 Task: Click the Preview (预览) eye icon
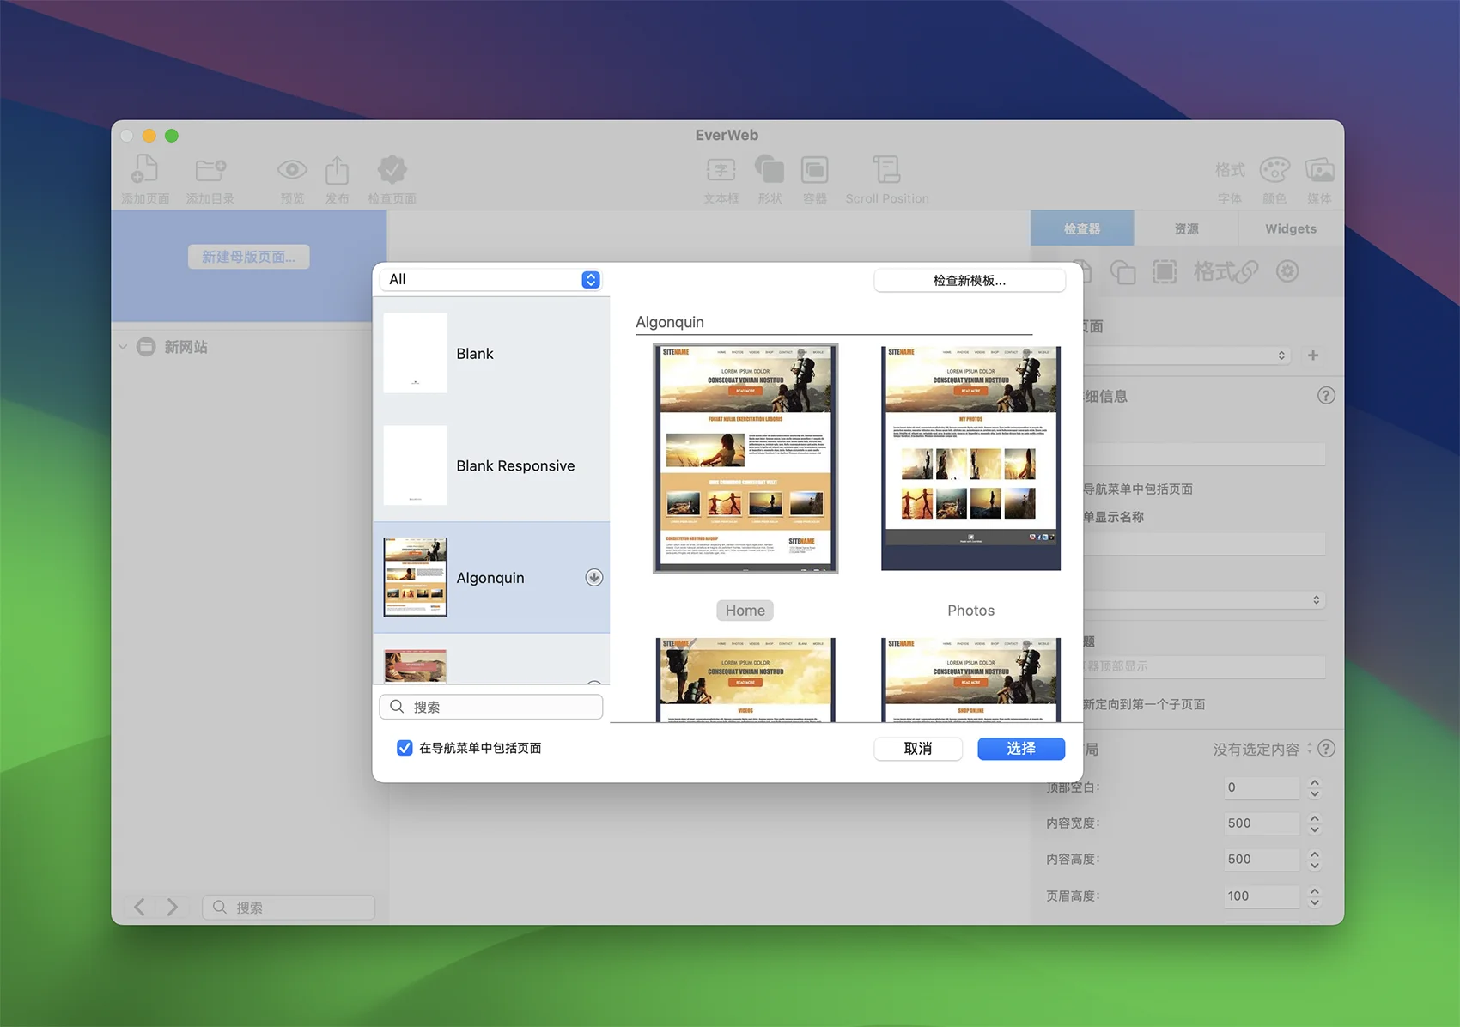(x=292, y=170)
